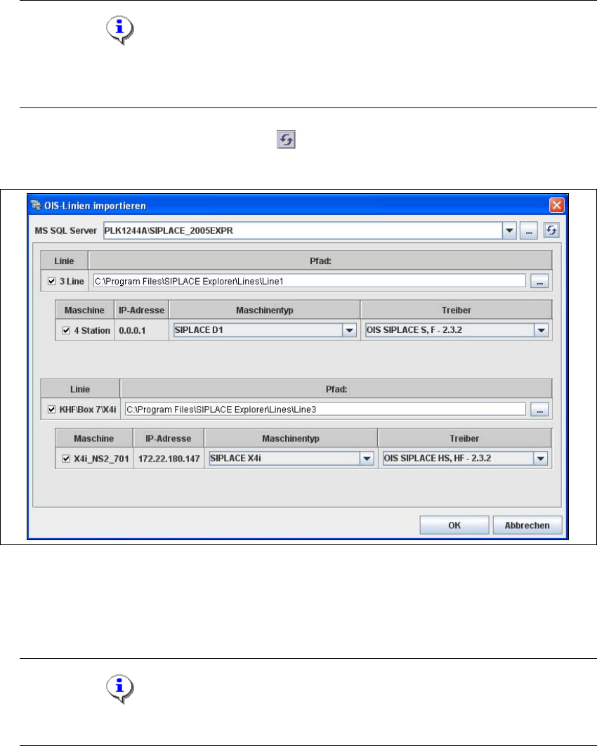597x746 pixels.
Task: Click the first Pfad: column header
Action: pyautogui.click(x=320, y=261)
